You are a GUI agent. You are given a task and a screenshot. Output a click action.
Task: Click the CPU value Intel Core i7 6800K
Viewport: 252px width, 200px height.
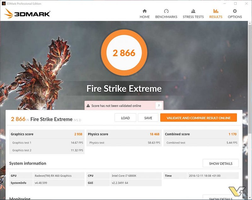point(124,175)
